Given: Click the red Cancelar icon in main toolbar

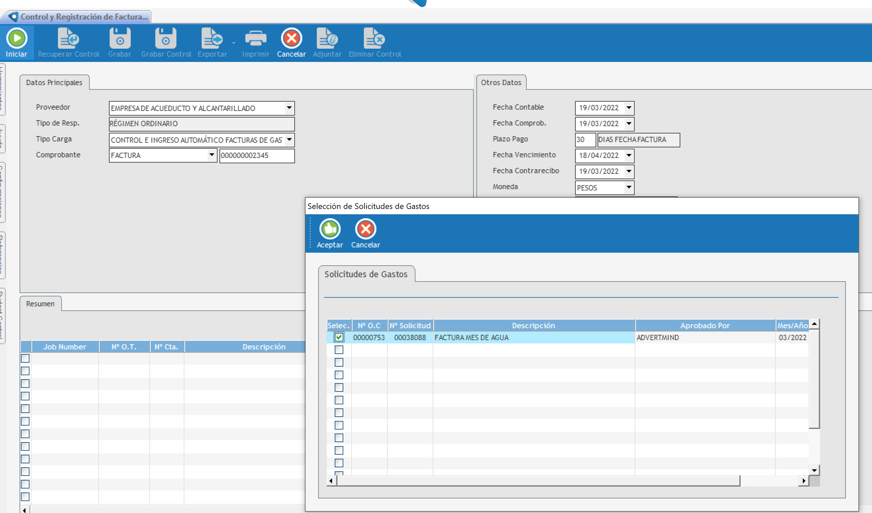Looking at the screenshot, I should [291, 38].
